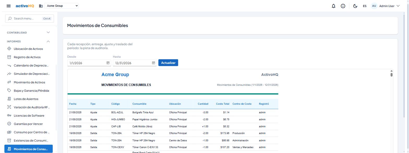Open Registro de Activos report
Viewport: 409px width, 153px height.
pos(27,57)
